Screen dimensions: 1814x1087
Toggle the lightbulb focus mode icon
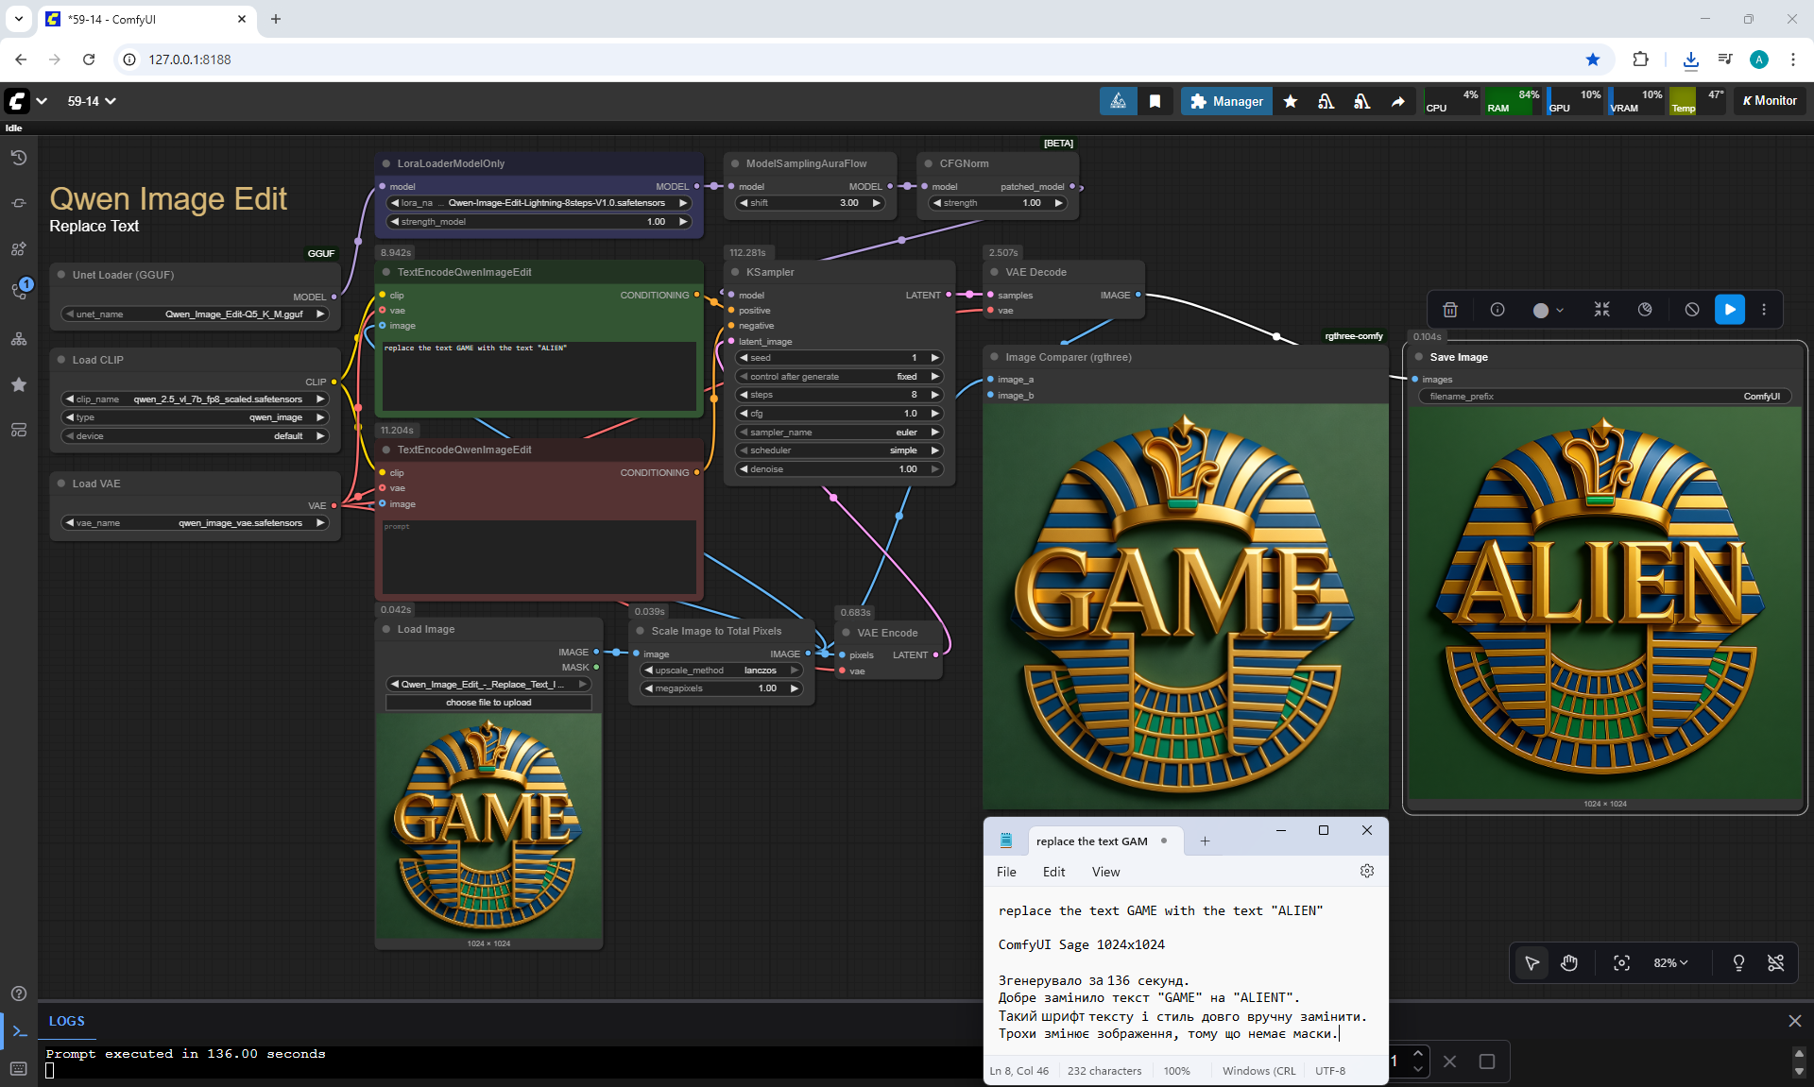[1737, 962]
